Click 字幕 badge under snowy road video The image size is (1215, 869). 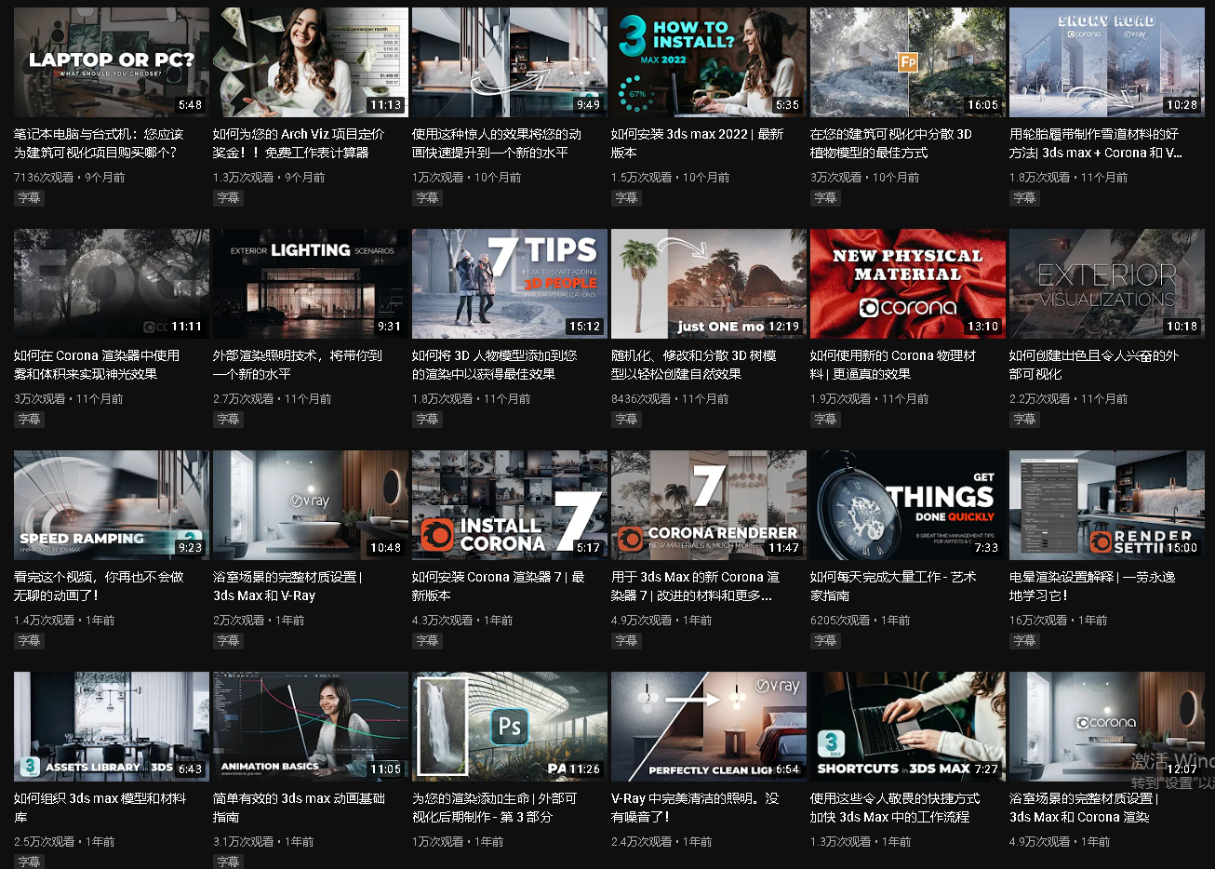pyautogui.click(x=1024, y=198)
